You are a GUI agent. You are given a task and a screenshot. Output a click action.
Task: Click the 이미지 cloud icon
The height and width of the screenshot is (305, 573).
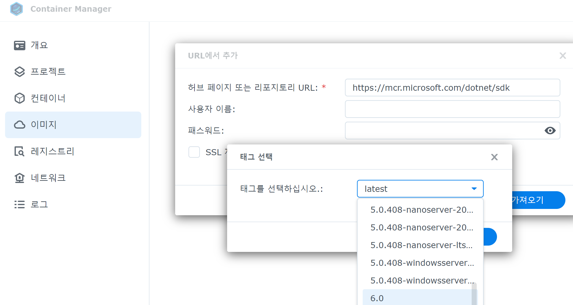tap(20, 125)
